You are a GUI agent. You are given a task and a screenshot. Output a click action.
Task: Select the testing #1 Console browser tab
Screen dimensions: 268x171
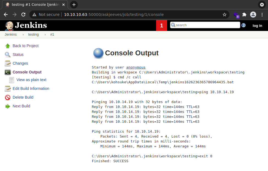pos(34,5)
